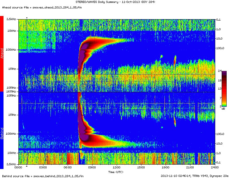Select the 12:00 tick on the time axis
The image size is (231, 178).
(117, 168)
